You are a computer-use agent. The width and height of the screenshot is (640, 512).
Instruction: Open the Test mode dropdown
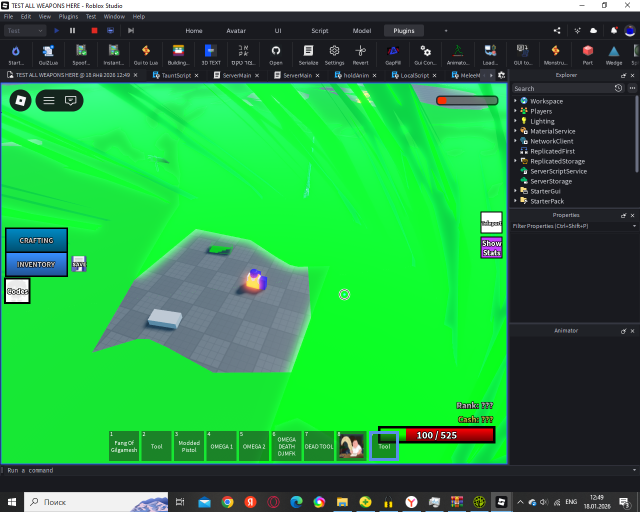[x=26, y=30]
